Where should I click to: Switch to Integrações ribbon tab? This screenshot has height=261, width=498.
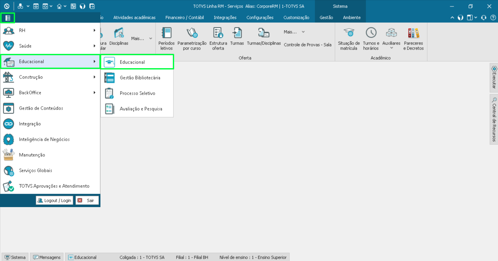coord(225,18)
